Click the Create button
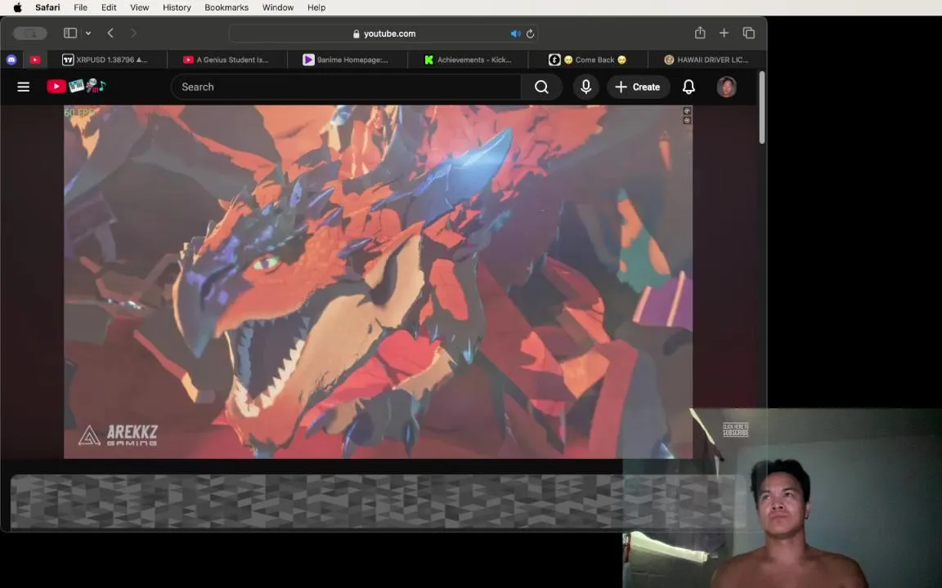The image size is (942, 588). [638, 87]
